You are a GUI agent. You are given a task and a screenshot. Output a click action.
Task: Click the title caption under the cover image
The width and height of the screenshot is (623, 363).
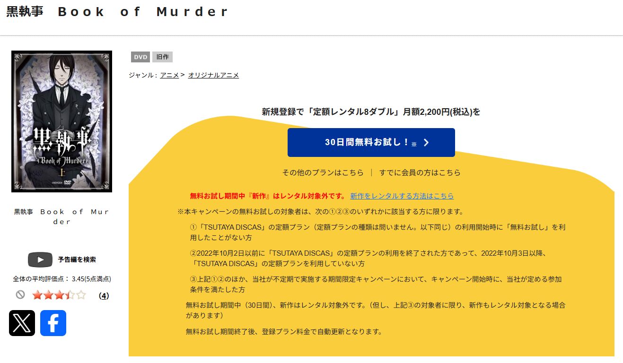point(62,216)
